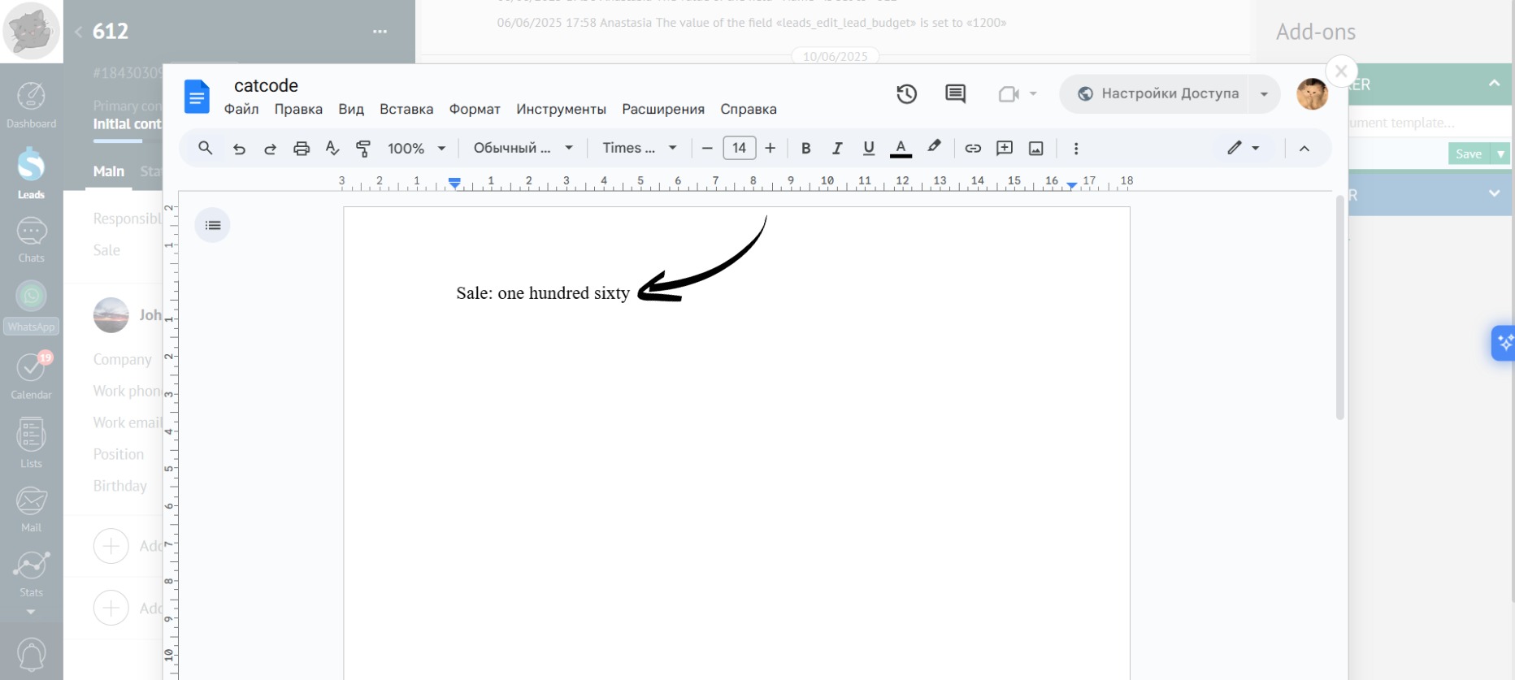Toggle underline formatting
1515x680 pixels.
[868, 149]
